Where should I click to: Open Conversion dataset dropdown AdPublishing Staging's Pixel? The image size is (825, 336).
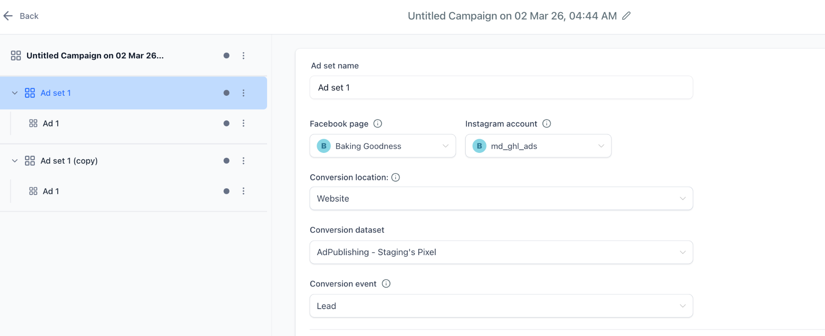tap(501, 252)
